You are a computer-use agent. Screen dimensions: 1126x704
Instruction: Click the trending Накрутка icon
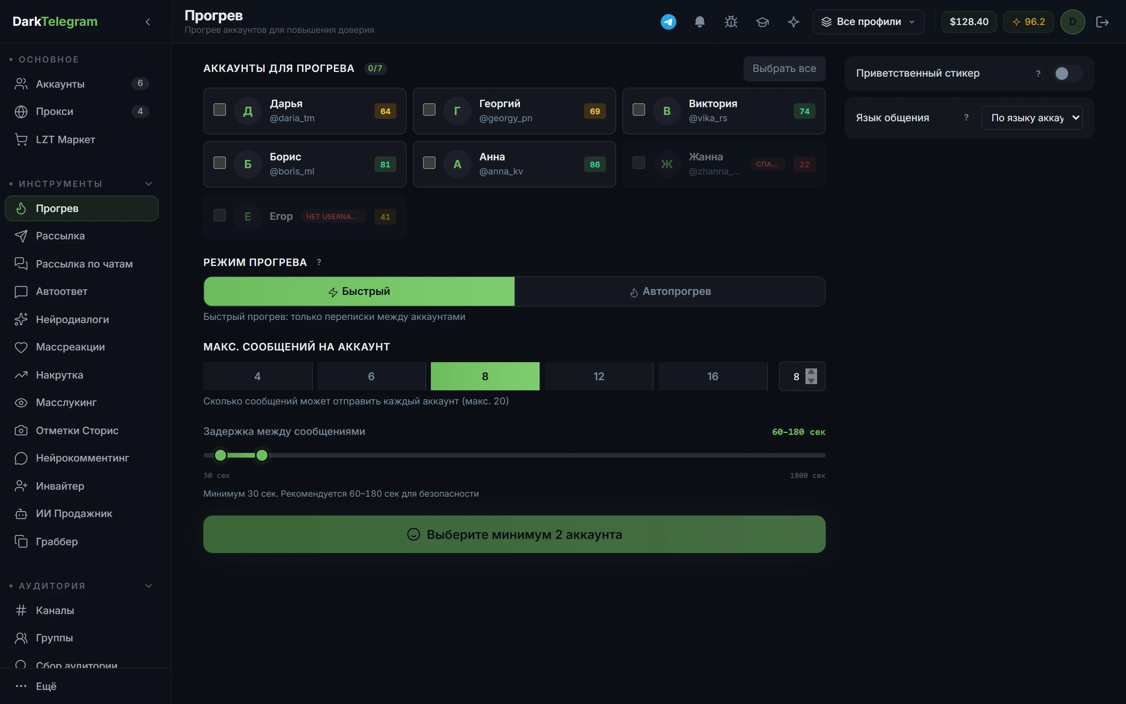[21, 375]
